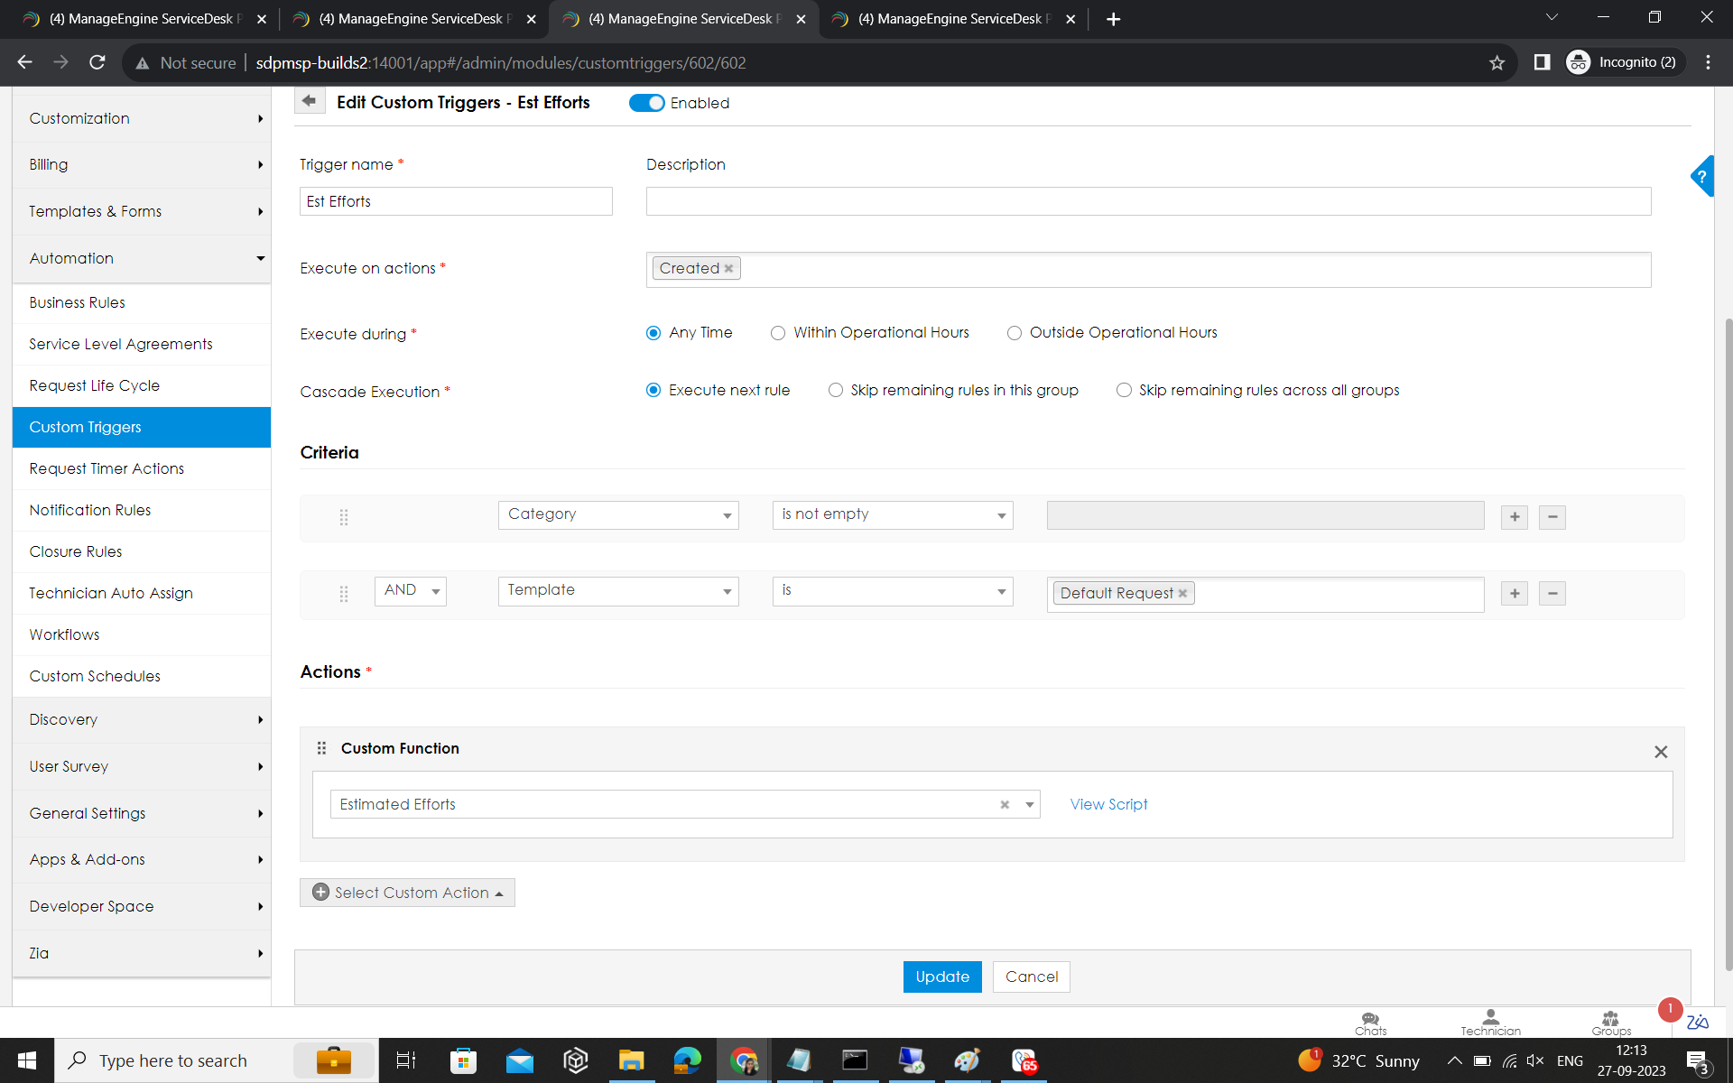Open the View Script link

coord(1107,804)
